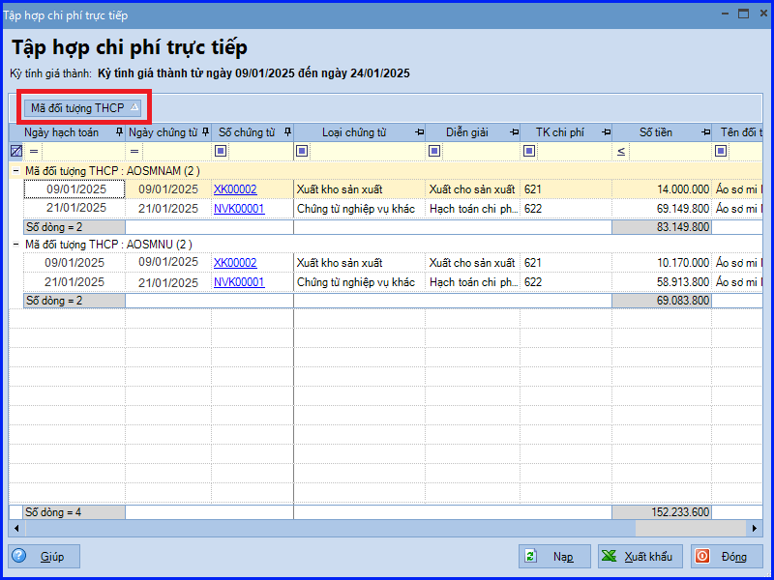Click the pin icon on Ngày chứng từ column

[203, 132]
